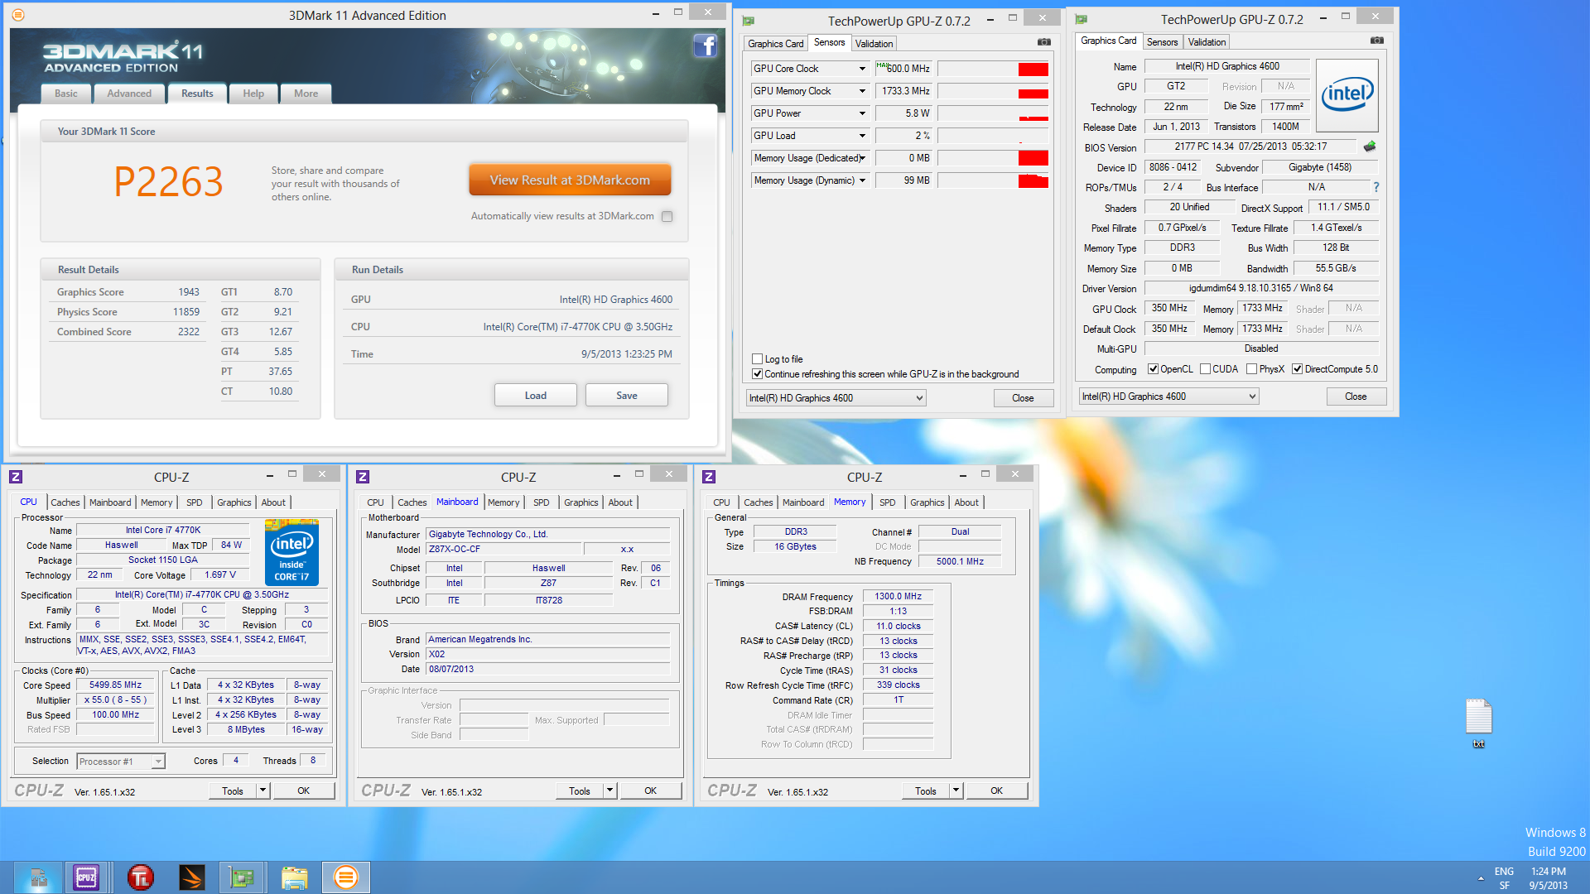The height and width of the screenshot is (894, 1590).
Task: Open Validation tab in GPU-Z Sensors window
Action: coord(874,44)
